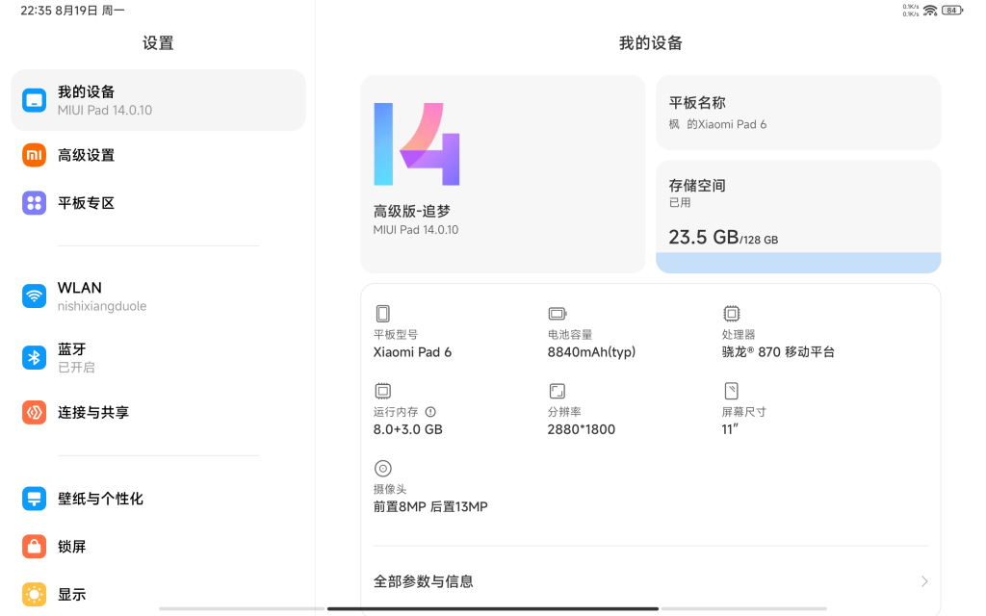
Task: Tap the info icon beside 运行内存
Action: point(430,412)
